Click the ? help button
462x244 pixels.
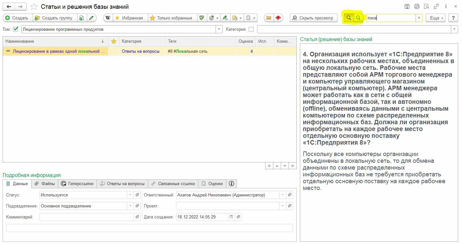[453, 18]
